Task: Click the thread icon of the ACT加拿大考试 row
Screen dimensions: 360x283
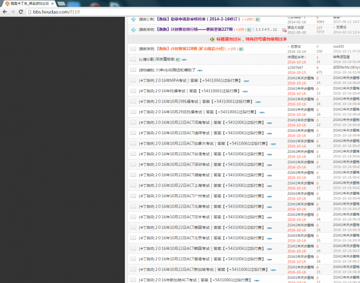Action: coord(133,143)
